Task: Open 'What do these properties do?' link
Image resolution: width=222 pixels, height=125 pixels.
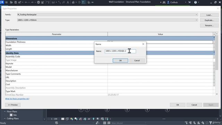Action: (x=17, y=99)
